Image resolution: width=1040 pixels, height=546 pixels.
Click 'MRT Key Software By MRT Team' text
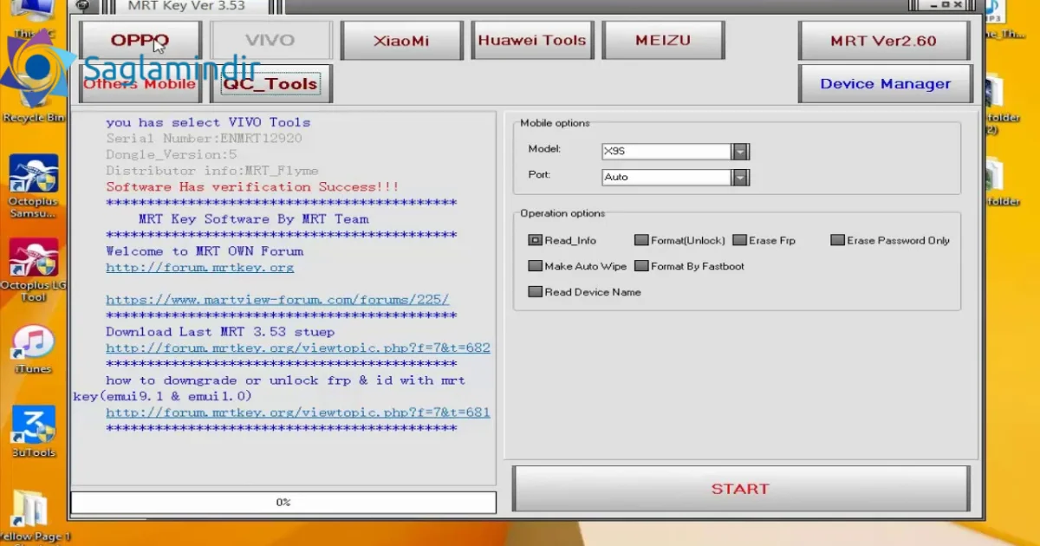[x=253, y=219]
